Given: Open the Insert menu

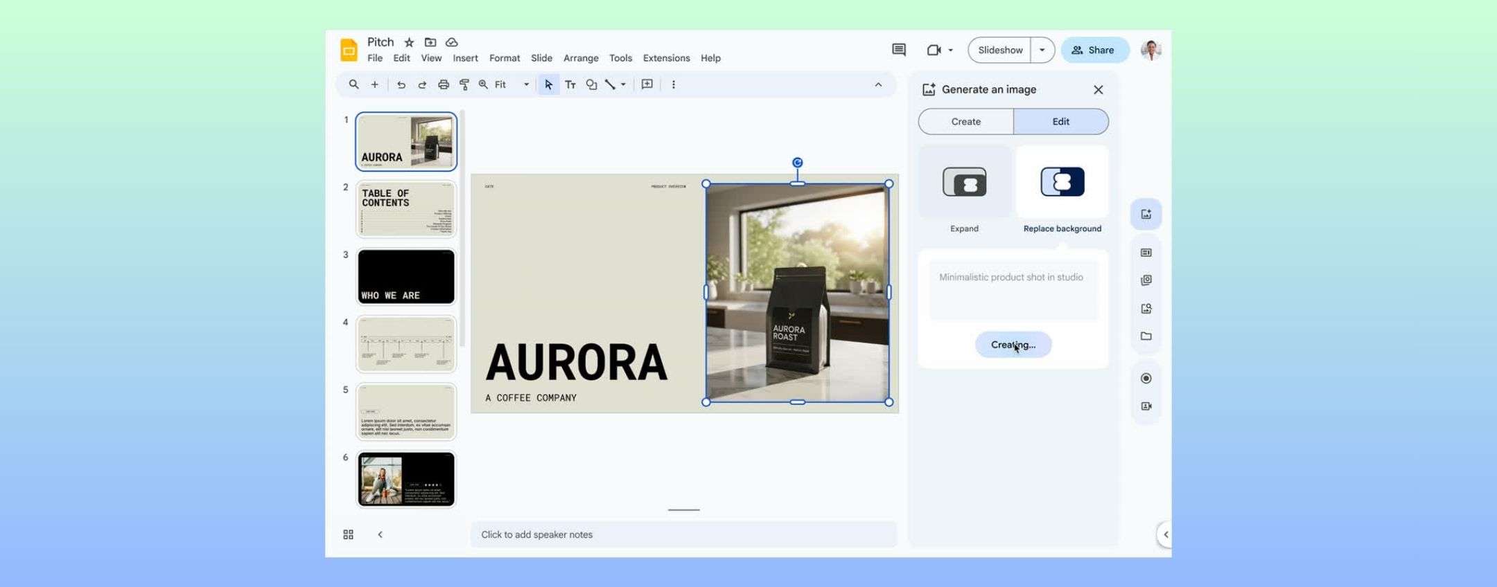Looking at the screenshot, I should (x=465, y=58).
